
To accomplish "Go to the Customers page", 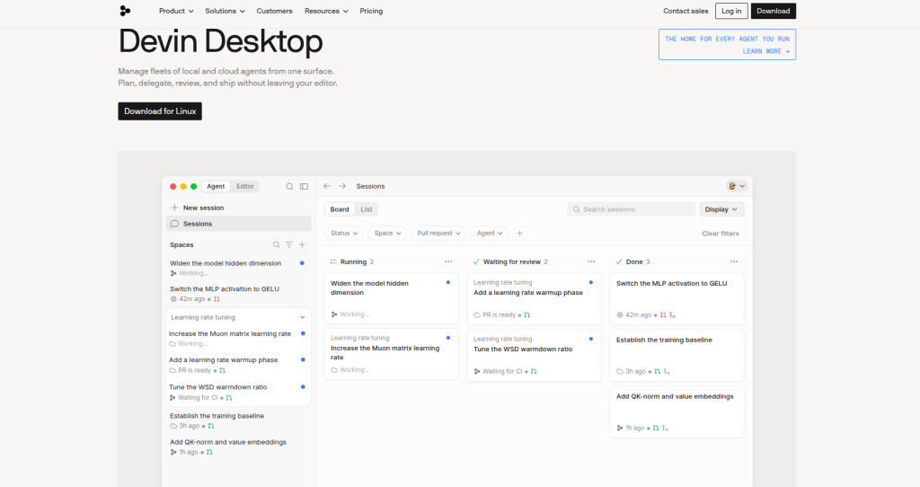I will coord(274,11).
